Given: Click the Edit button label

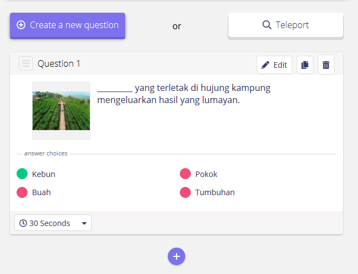Looking at the screenshot, I should tap(280, 65).
